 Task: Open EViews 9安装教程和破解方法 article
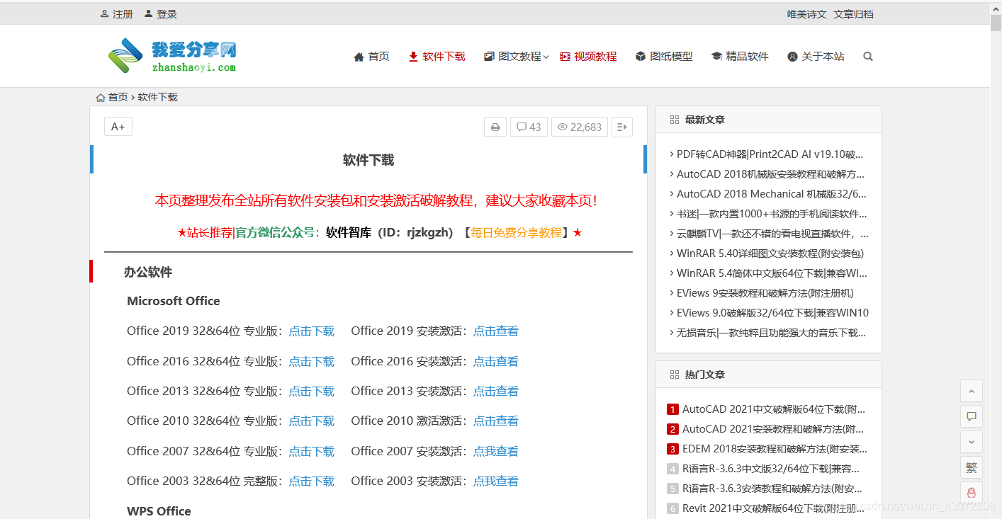click(x=765, y=293)
